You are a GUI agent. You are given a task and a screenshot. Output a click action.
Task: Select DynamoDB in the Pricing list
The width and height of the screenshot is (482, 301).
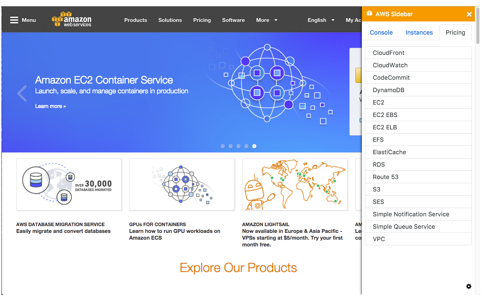click(418, 90)
